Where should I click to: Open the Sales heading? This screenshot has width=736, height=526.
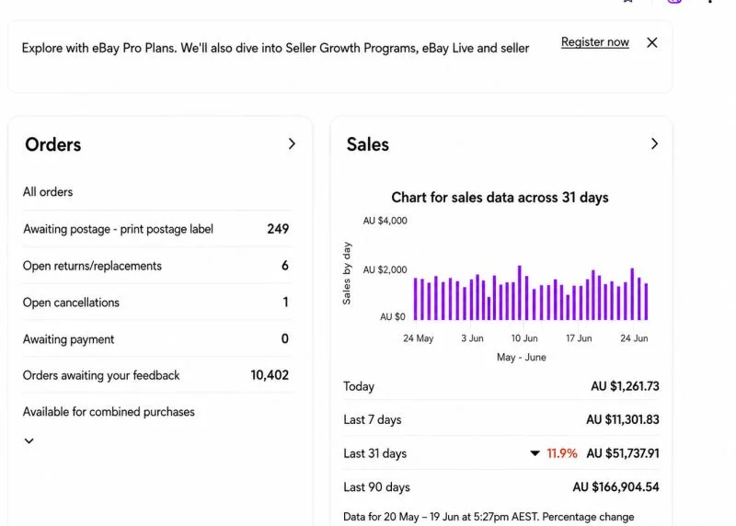tap(367, 144)
